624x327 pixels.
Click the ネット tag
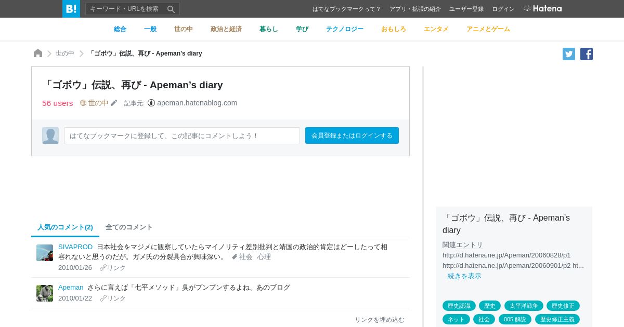tap(456, 319)
